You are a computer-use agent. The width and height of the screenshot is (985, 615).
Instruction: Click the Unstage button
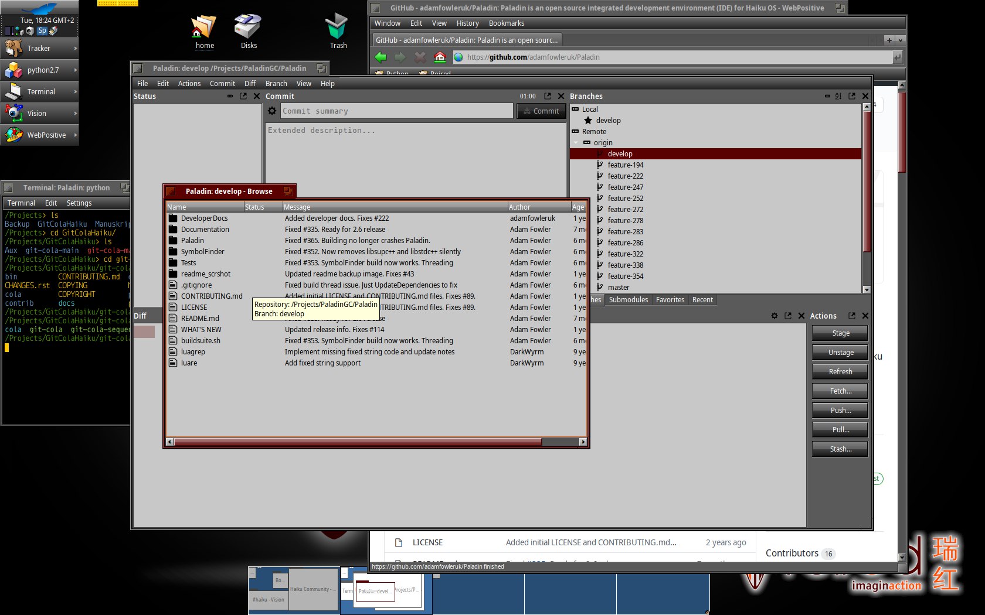coord(840,353)
